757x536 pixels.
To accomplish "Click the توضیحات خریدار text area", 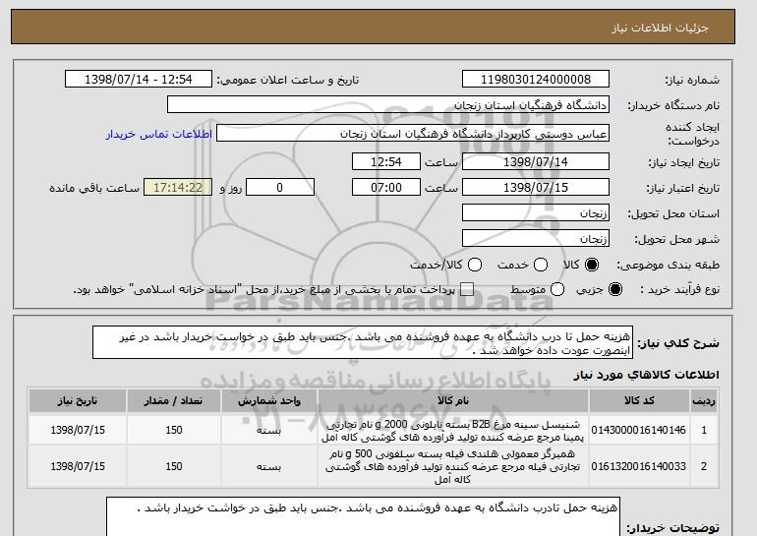I will pos(363,516).
